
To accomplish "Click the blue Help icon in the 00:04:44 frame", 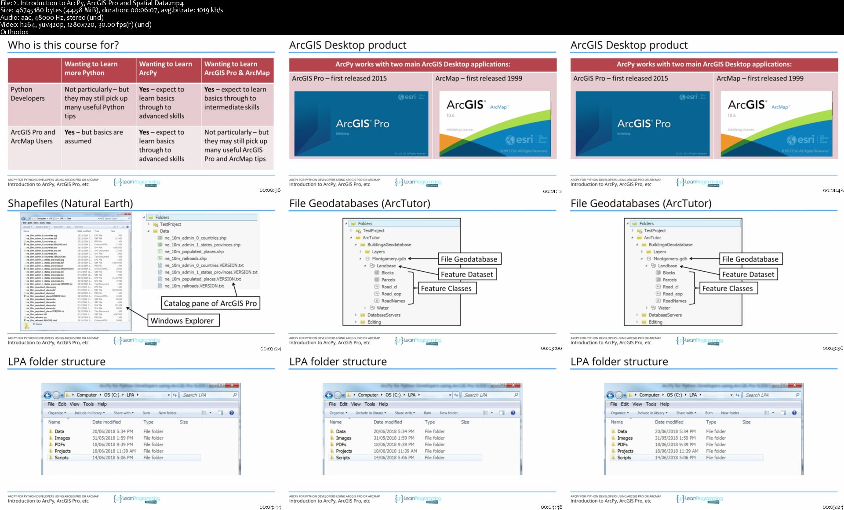I will (x=232, y=413).
